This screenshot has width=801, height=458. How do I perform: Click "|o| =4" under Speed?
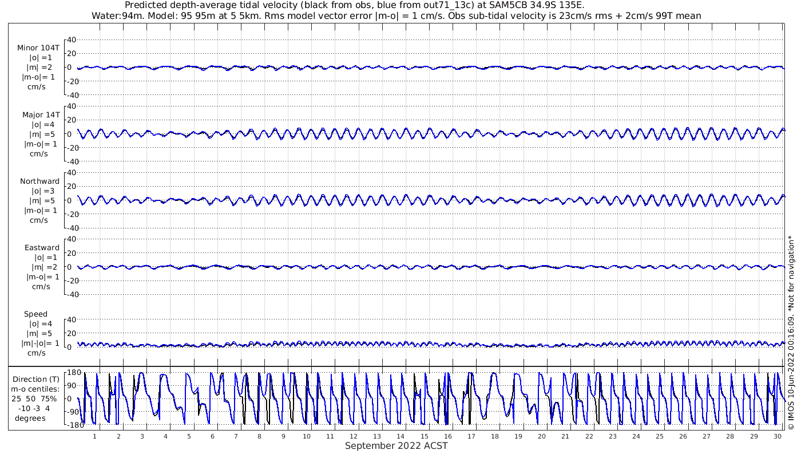tap(41, 324)
